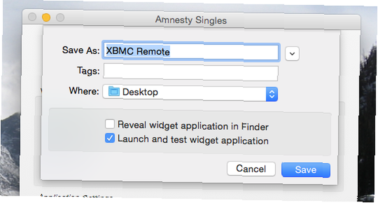Image resolution: width=378 pixels, height=203 pixels.
Task: Click the blue Save button
Action: click(306, 170)
